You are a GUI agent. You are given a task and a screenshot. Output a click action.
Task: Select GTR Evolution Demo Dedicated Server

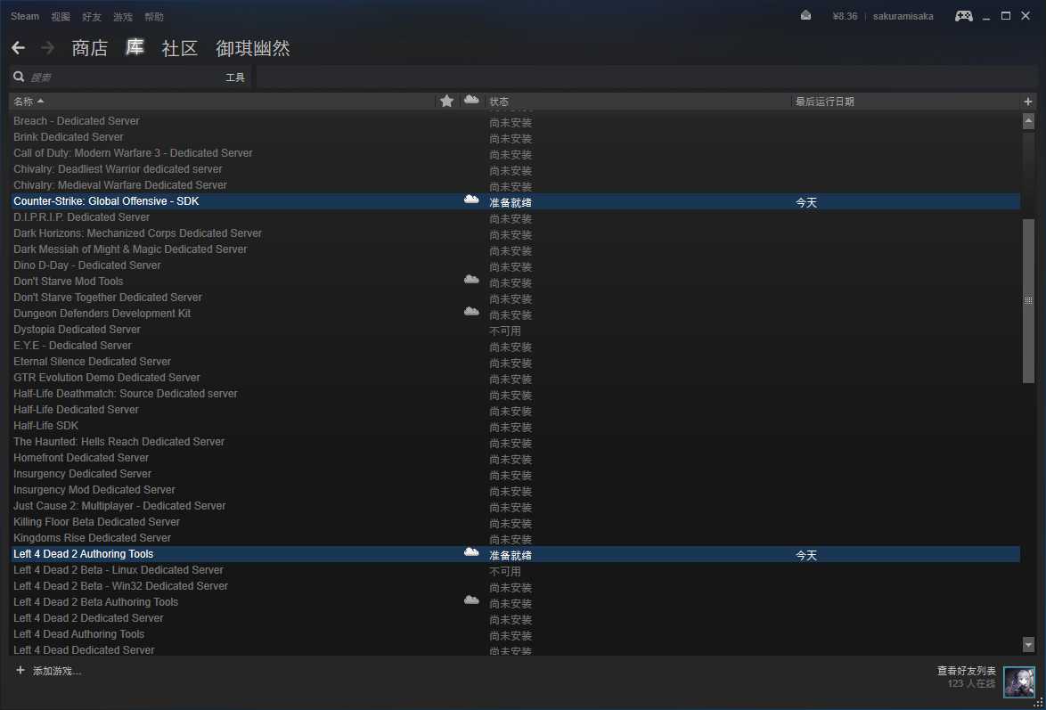tap(515, 377)
